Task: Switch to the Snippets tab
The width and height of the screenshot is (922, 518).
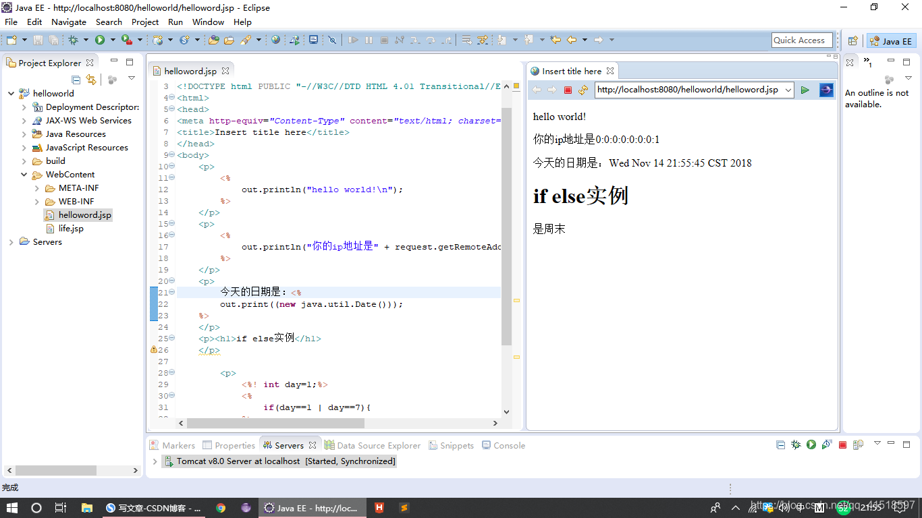Action: click(x=450, y=445)
